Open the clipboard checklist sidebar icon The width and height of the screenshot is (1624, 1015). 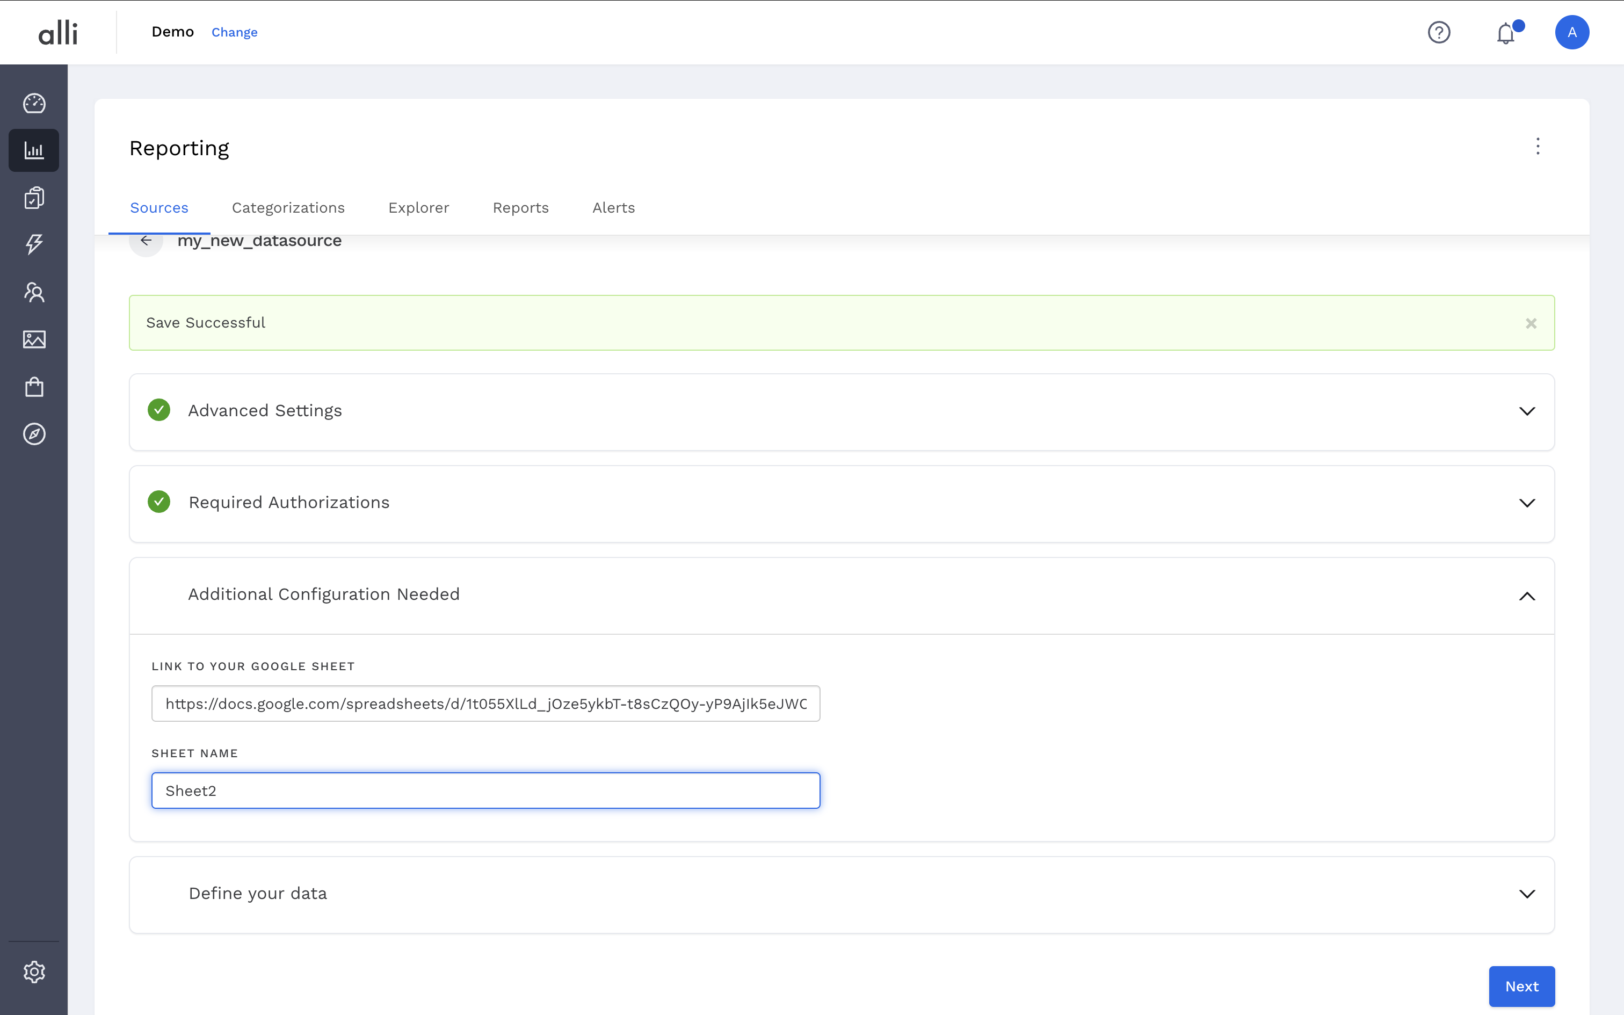click(x=34, y=198)
